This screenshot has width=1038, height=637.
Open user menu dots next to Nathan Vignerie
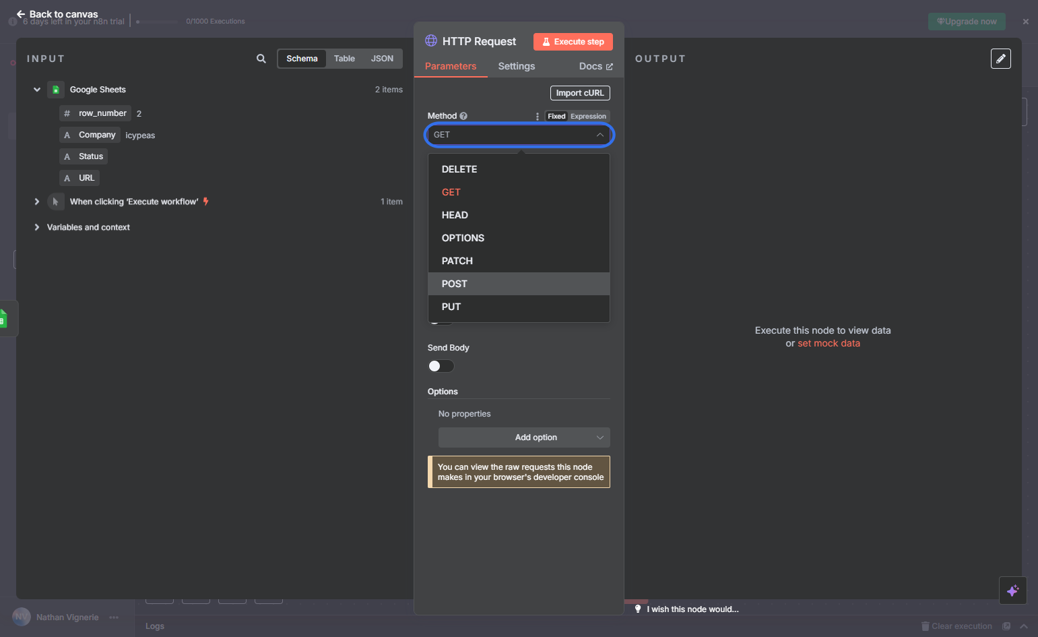114,617
